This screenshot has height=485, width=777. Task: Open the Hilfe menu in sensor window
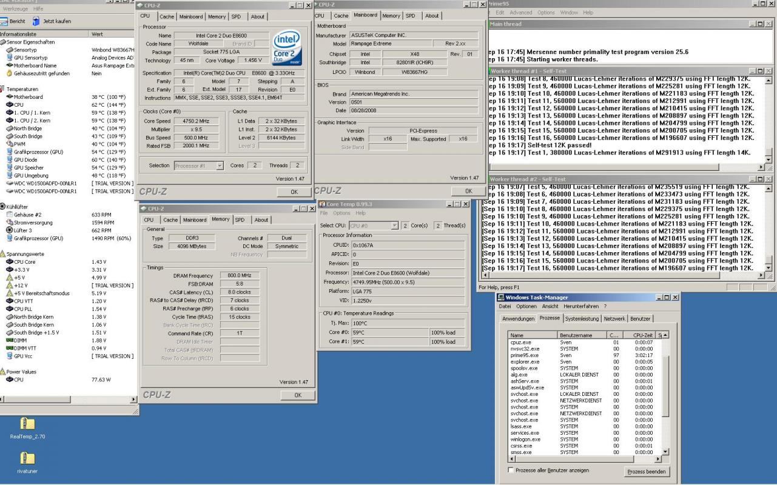point(38,8)
